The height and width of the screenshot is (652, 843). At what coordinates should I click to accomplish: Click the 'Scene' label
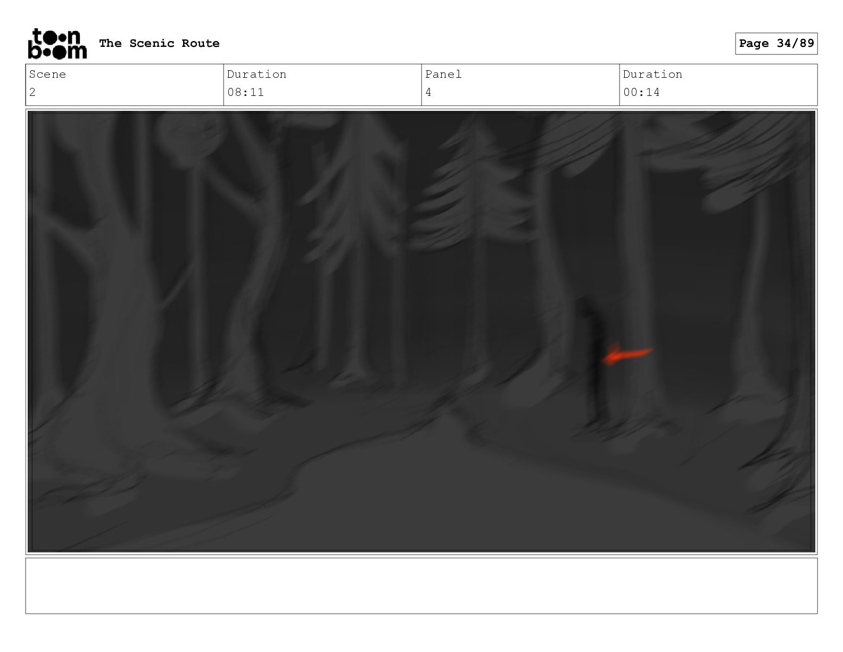tap(47, 74)
